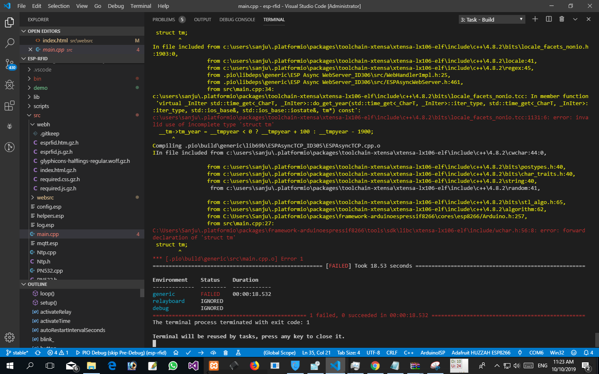Open the Debug view in the activity bar
This screenshot has height=374, width=599.
(x=10, y=85)
